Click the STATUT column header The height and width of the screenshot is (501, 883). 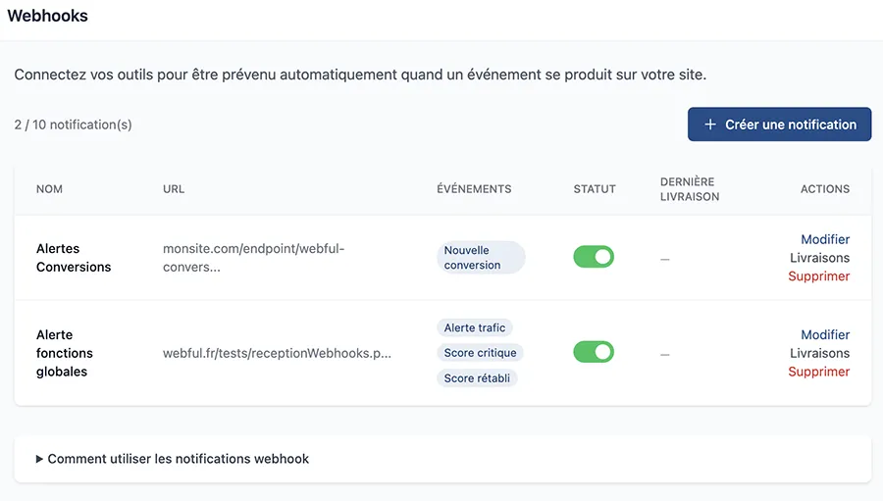[x=595, y=189]
